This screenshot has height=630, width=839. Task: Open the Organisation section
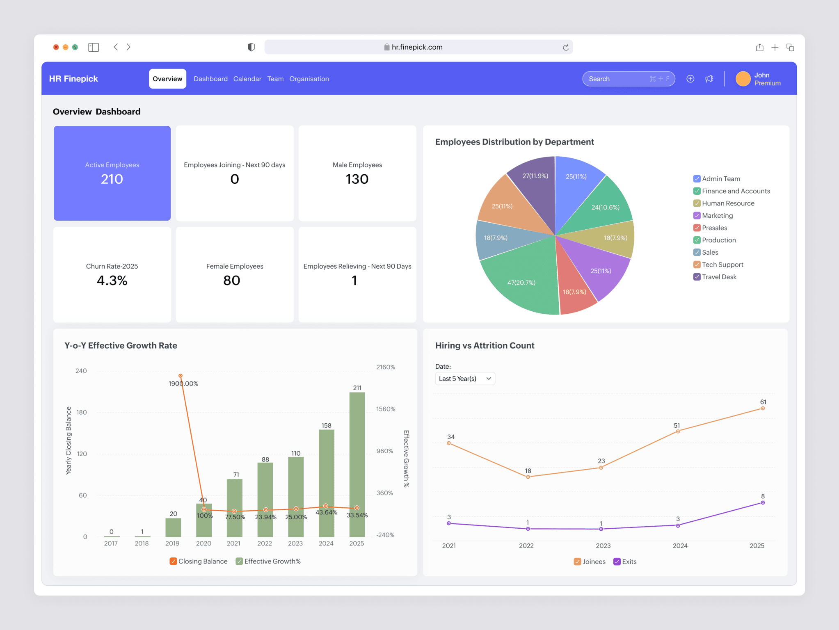coord(309,78)
